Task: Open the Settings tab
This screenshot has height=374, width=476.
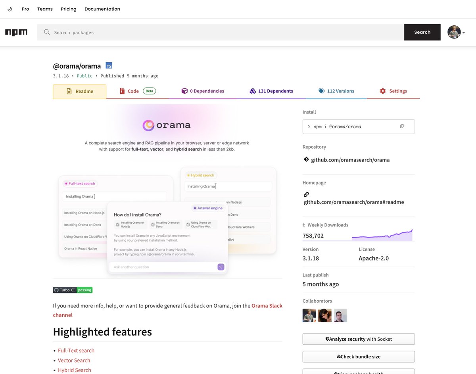Action: (x=393, y=91)
